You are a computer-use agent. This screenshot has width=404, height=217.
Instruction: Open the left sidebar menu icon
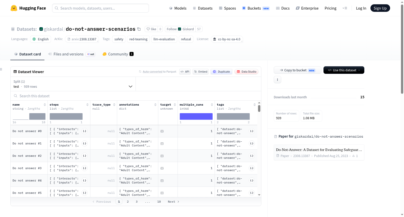pos(1,69)
